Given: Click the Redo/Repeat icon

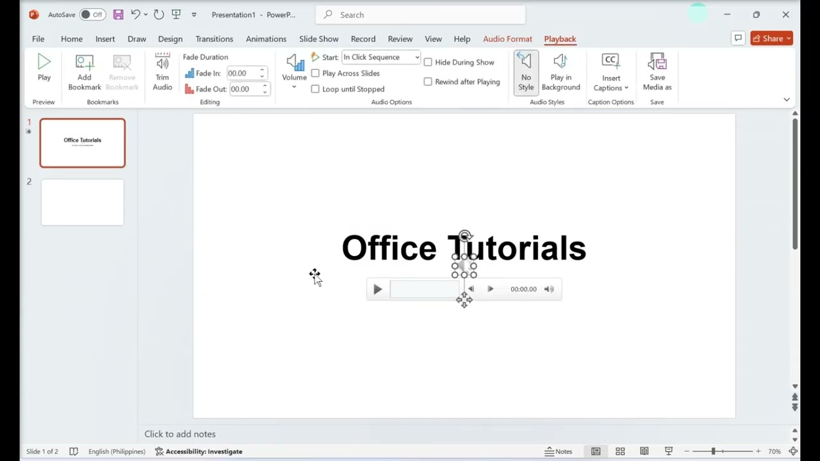Looking at the screenshot, I should pyautogui.click(x=159, y=14).
